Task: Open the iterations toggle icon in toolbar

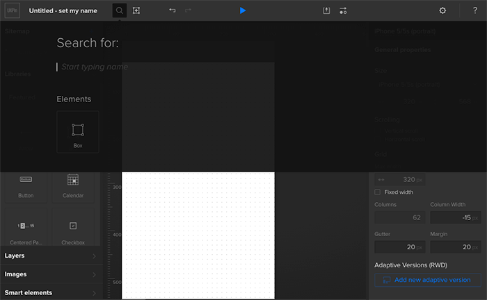Action: pos(343,10)
